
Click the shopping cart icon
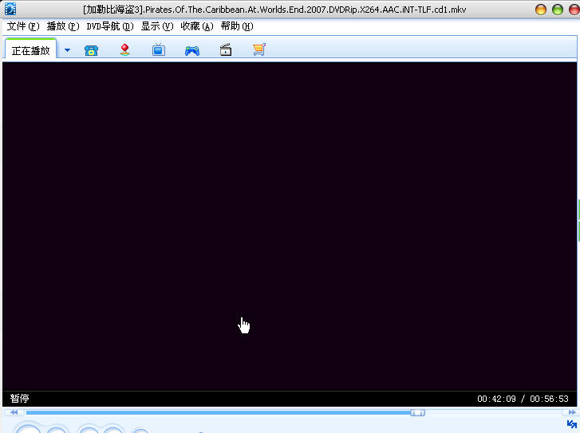tap(258, 50)
